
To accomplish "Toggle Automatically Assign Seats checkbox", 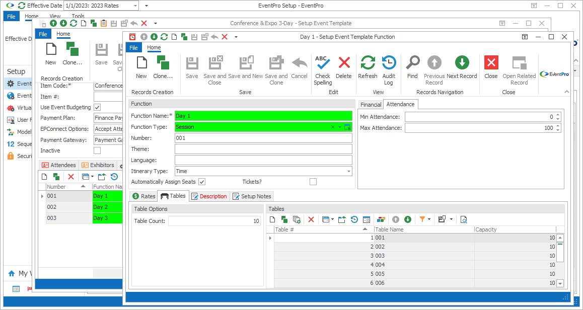I will [x=202, y=182].
